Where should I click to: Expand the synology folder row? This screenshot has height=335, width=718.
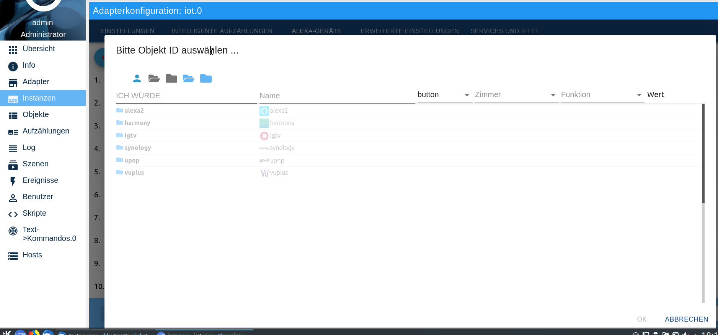(x=119, y=148)
